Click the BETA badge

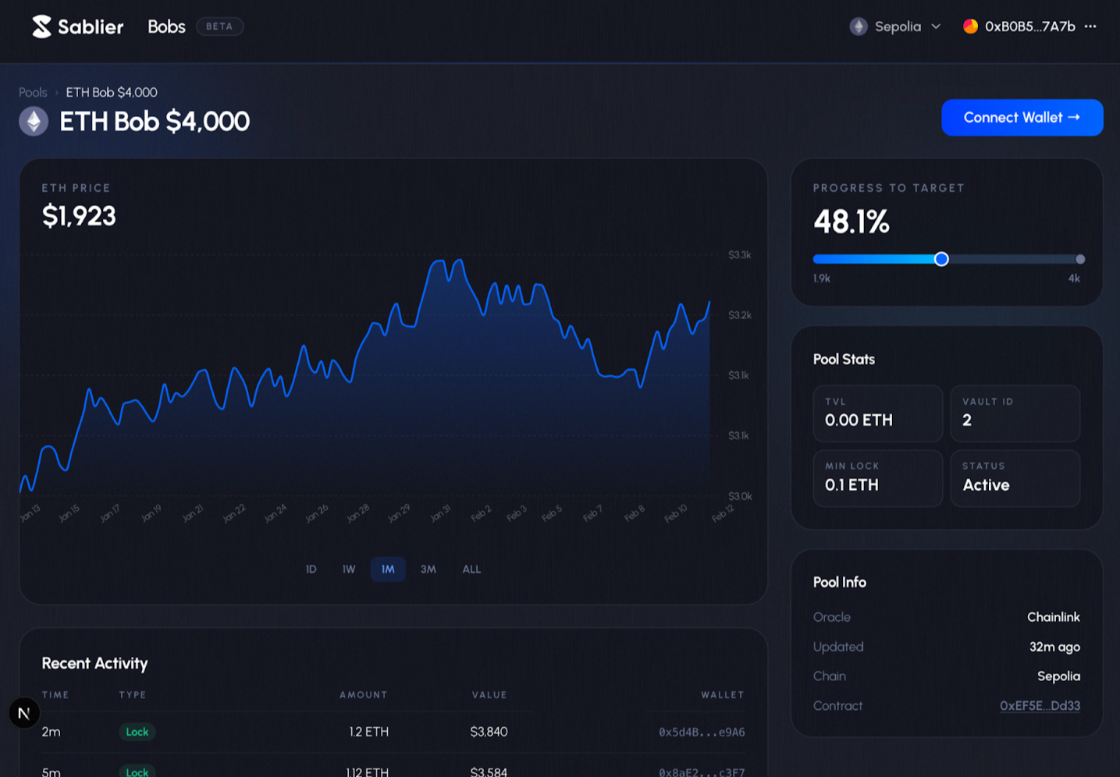click(219, 27)
